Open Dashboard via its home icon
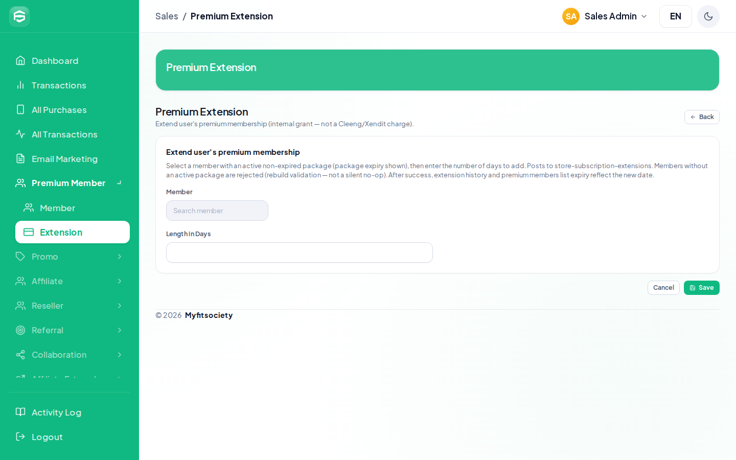The height and width of the screenshot is (460, 736). coord(20,61)
